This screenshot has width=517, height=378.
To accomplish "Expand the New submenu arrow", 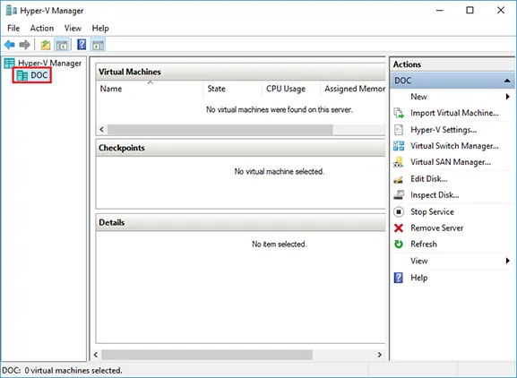I will (x=508, y=97).
